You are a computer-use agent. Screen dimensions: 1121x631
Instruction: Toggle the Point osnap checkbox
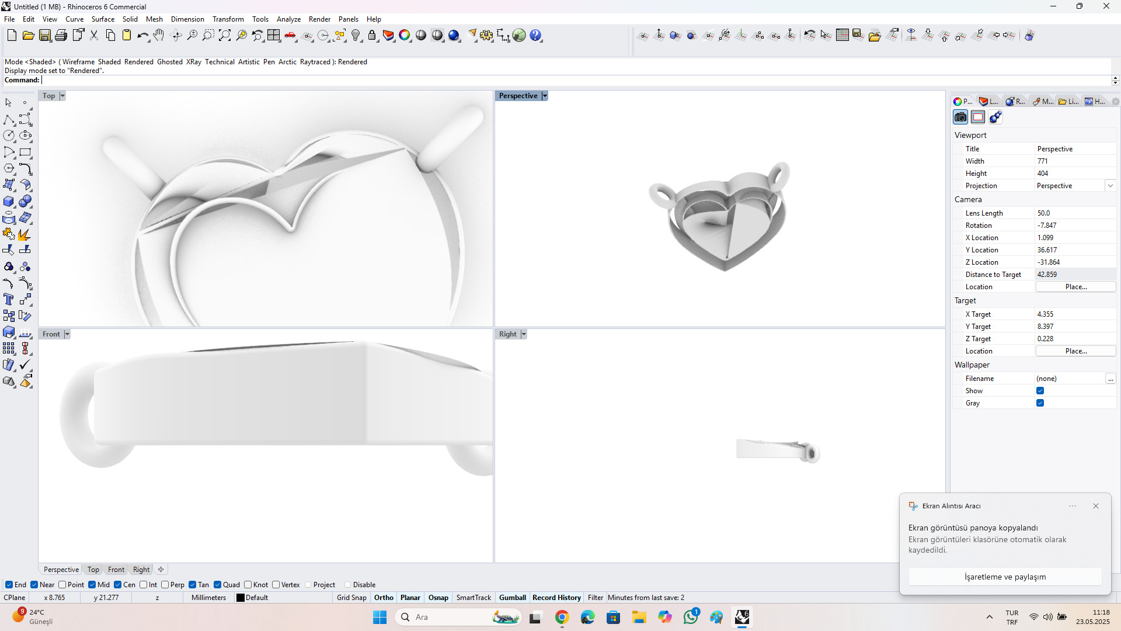(62, 585)
